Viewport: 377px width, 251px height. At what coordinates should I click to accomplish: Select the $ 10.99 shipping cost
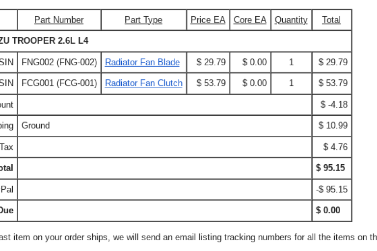(333, 125)
